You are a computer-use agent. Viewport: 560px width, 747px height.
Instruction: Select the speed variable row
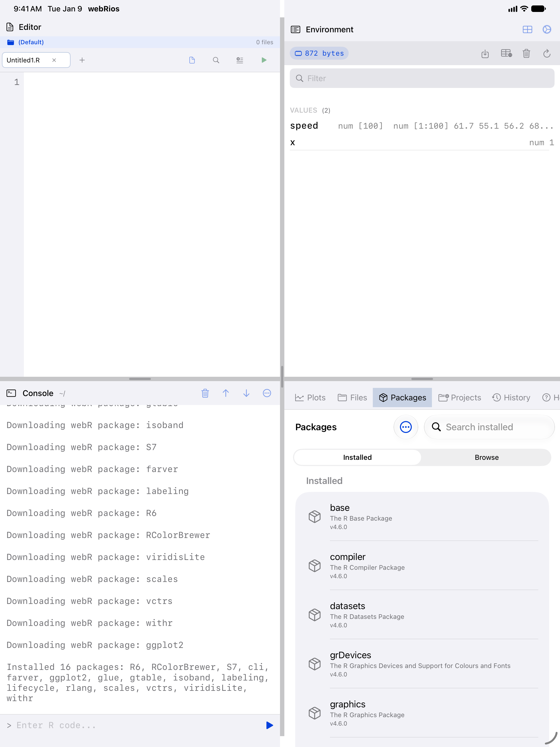tap(422, 126)
